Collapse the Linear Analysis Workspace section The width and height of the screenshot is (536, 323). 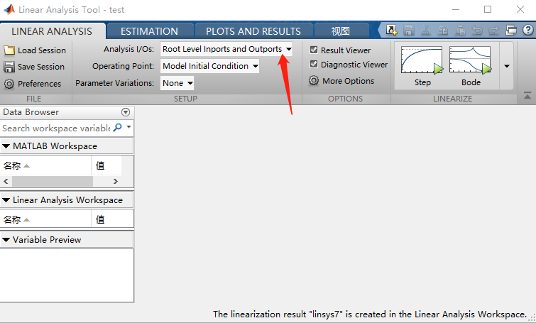tap(6, 200)
